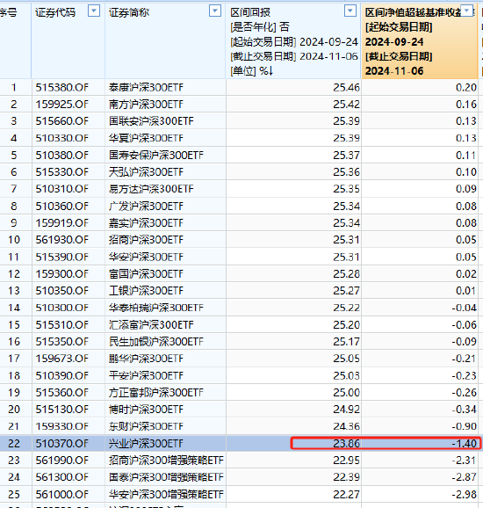Select fund name 易方达沪深300ETF
Image resolution: width=483 pixels, height=508 pixels.
pos(151,189)
